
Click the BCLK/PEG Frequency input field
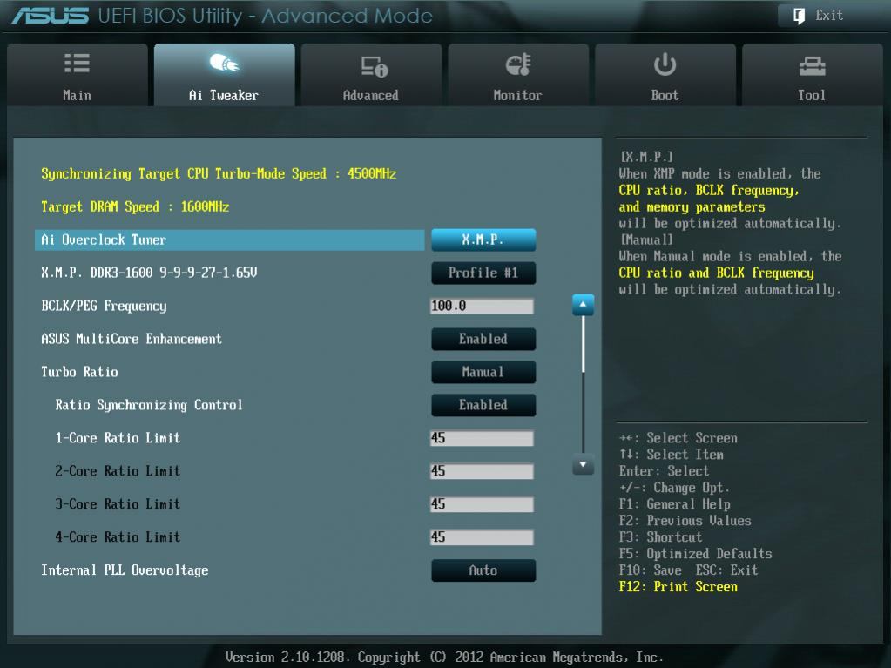[482, 307]
